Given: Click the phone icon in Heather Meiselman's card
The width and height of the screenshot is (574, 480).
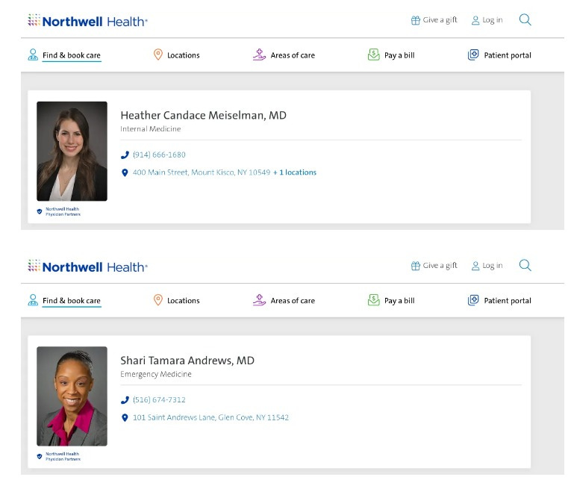Looking at the screenshot, I should (x=125, y=155).
